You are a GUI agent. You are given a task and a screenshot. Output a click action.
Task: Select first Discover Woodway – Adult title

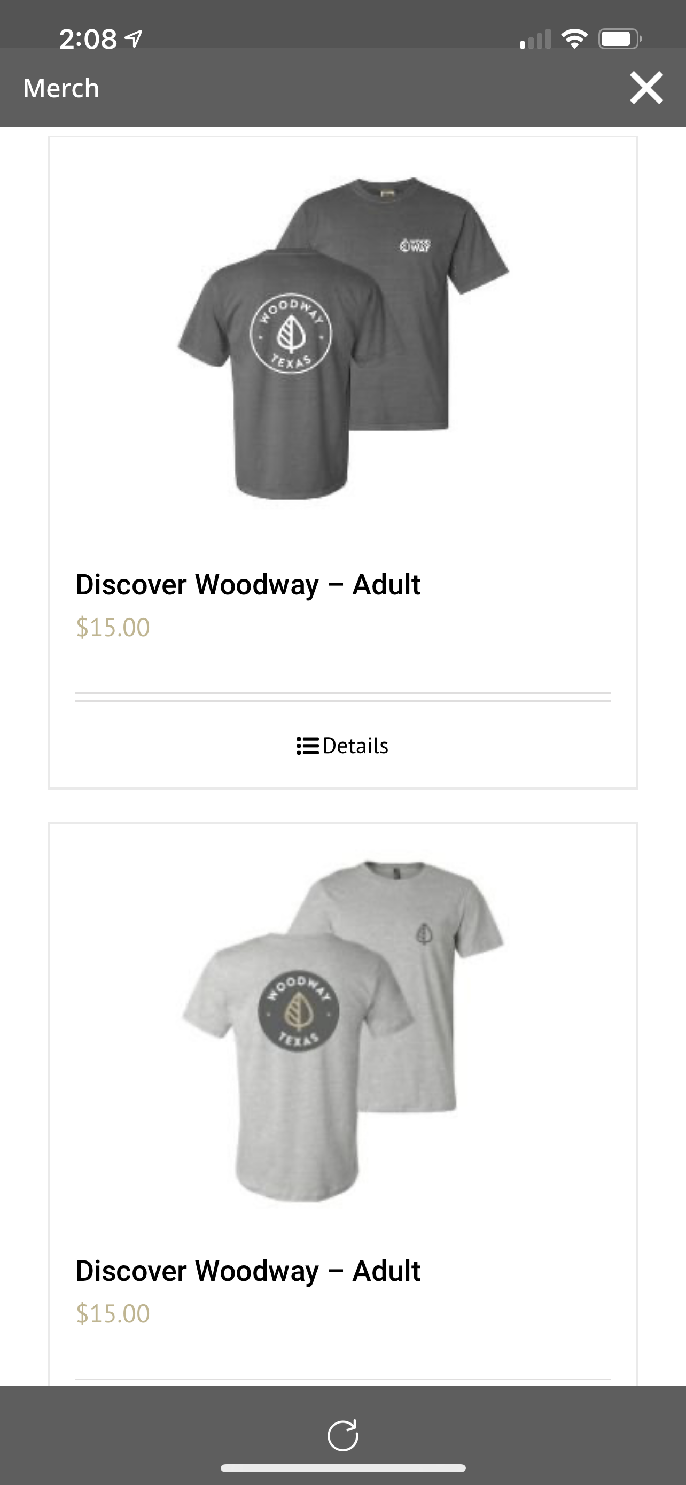tap(248, 585)
